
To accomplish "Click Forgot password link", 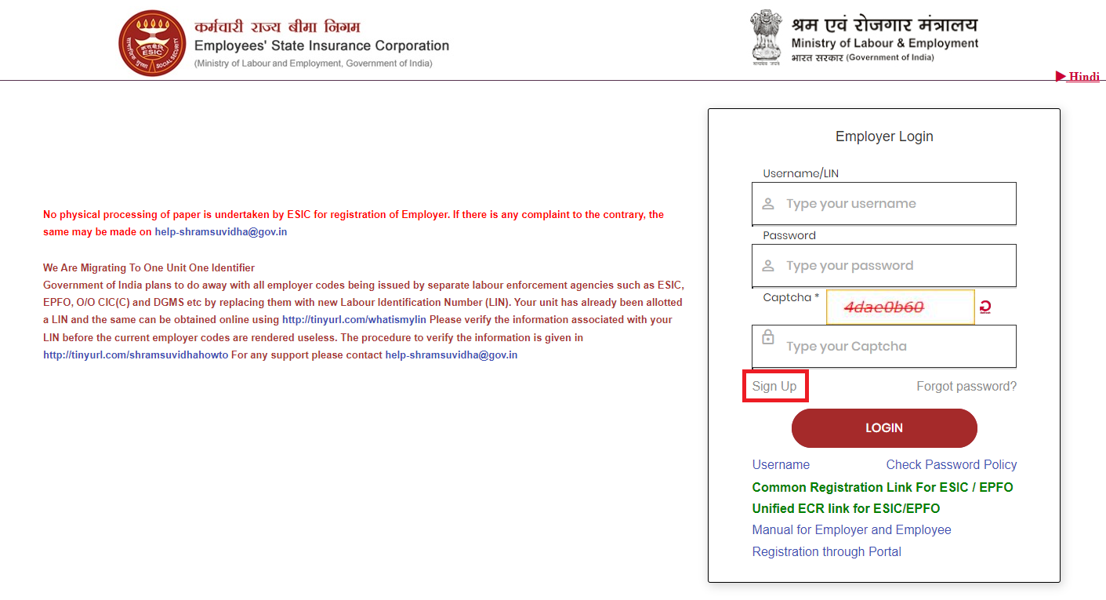I will pyautogui.click(x=966, y=387).
